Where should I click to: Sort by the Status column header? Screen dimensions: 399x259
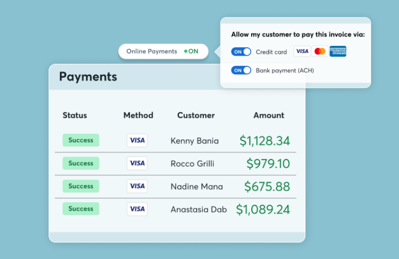tap(75, 115)
